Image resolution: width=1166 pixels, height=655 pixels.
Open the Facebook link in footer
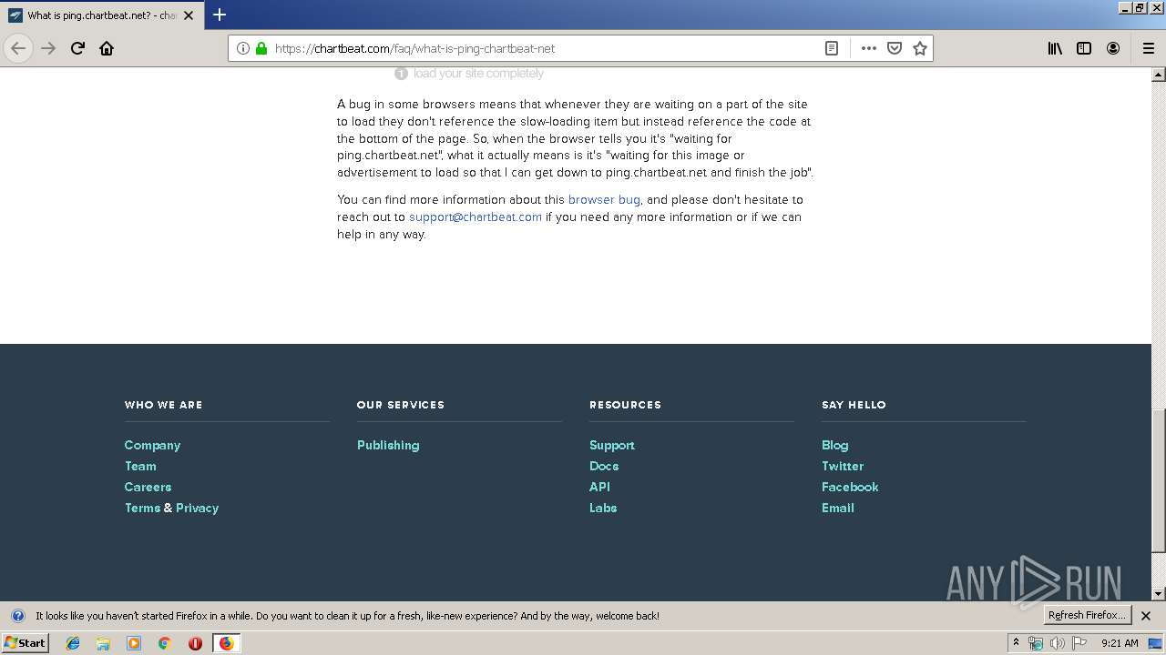pos(850,487)
